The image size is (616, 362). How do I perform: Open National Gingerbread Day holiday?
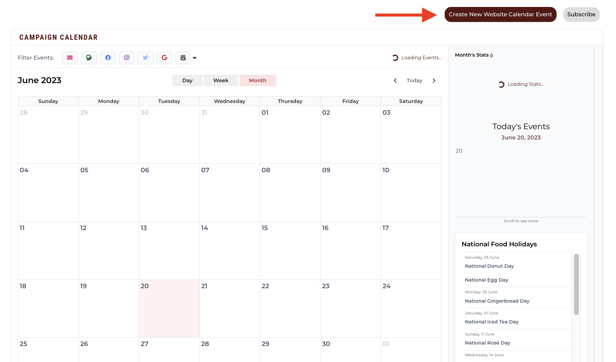pyautogui.click(x=497, y=301)
